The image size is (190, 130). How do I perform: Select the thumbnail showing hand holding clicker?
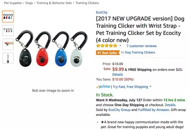point(8,44)
